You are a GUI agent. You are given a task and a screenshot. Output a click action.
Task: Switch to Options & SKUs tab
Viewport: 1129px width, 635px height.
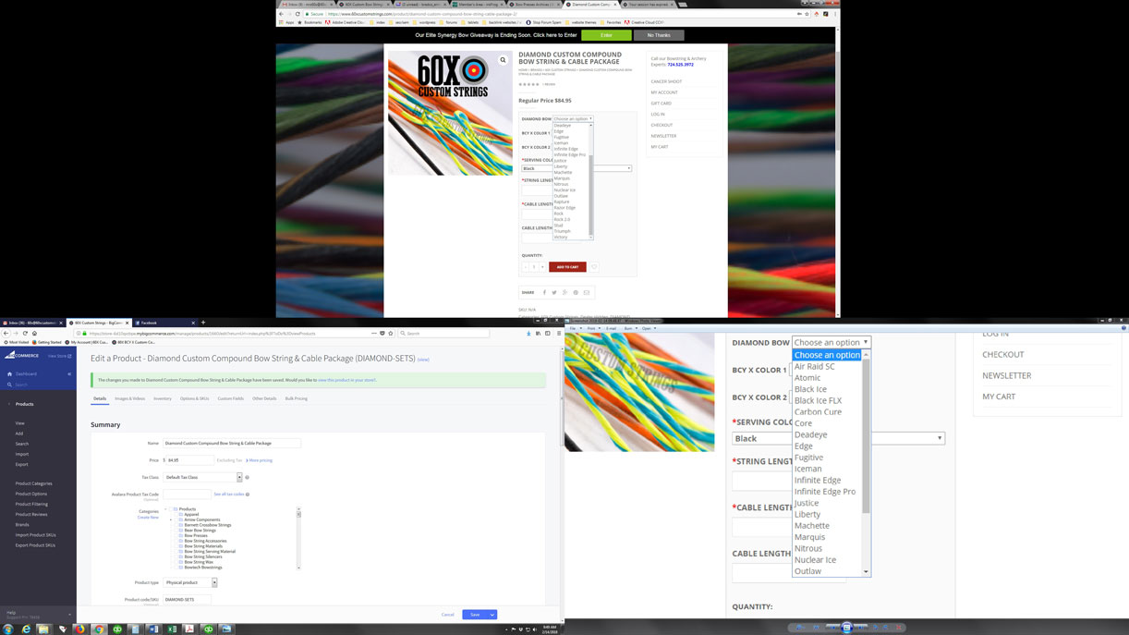(194, 398)
